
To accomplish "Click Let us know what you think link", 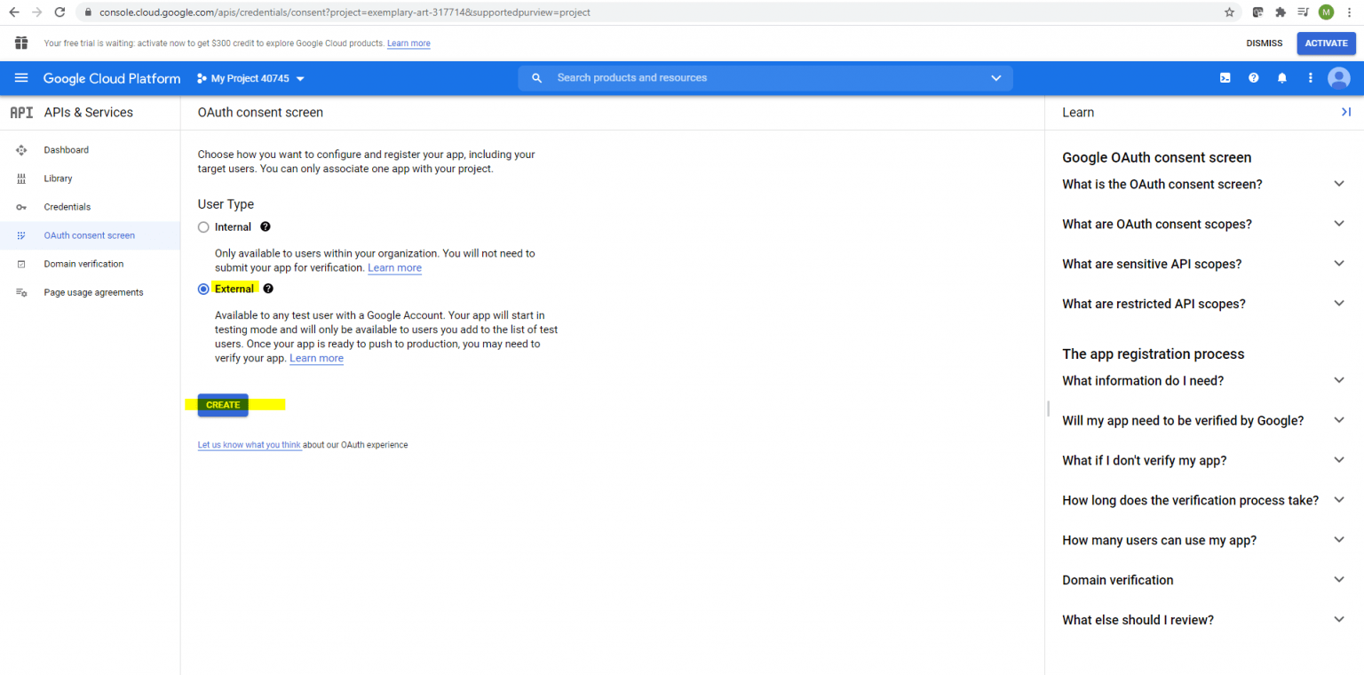I will tap(250, 445).
